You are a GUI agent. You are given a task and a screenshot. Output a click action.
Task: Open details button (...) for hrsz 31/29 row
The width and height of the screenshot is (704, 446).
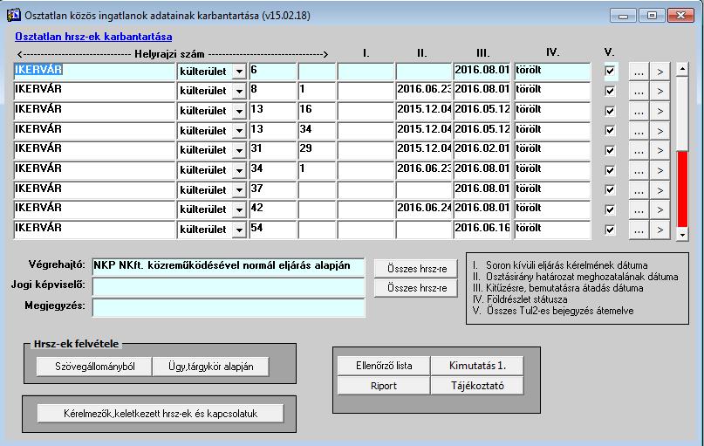tap(639, 150)
